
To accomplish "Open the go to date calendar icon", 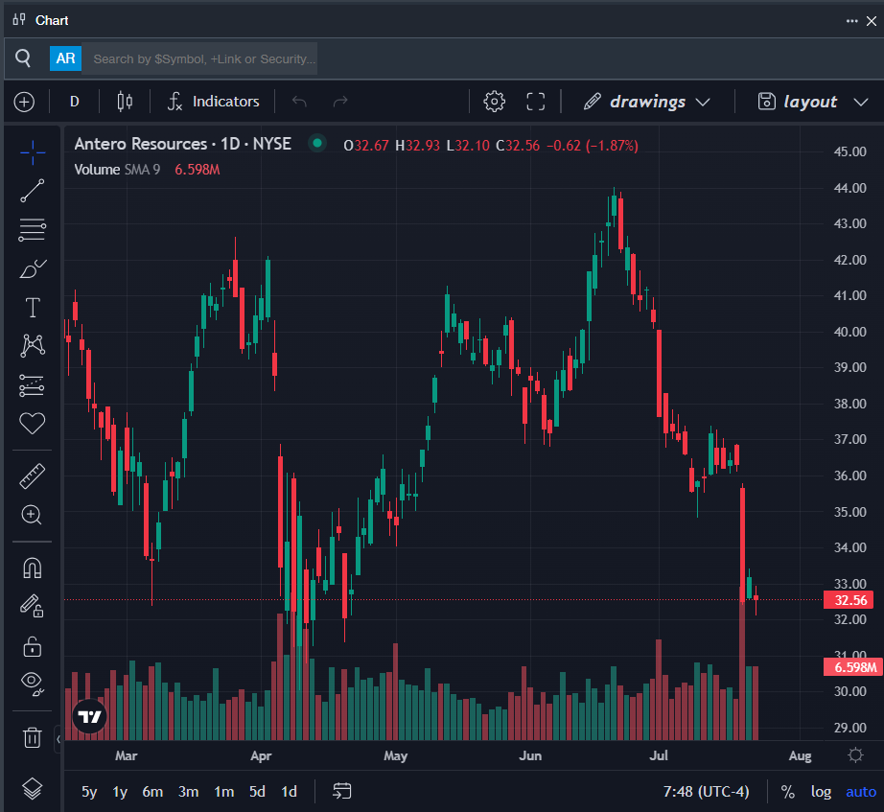I will [x=341, y=791].
